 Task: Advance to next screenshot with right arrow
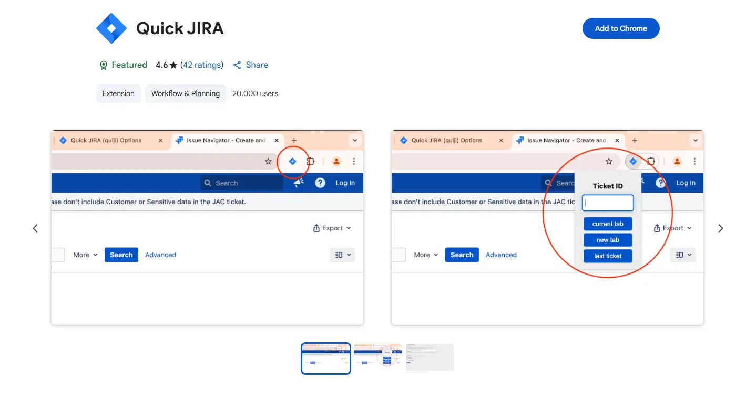tap(720, 228)
